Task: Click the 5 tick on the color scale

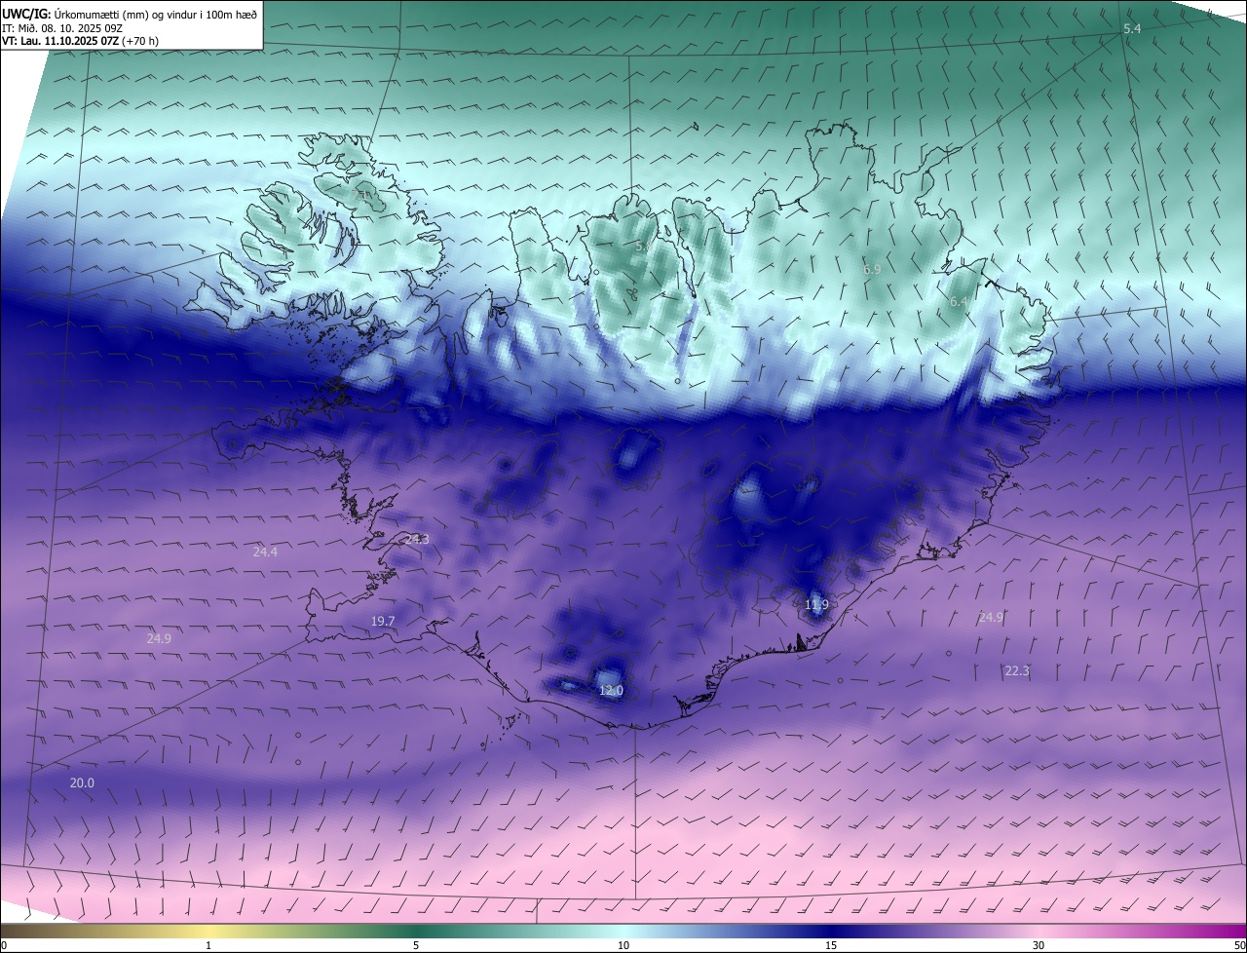Action: tap(416, 945)
